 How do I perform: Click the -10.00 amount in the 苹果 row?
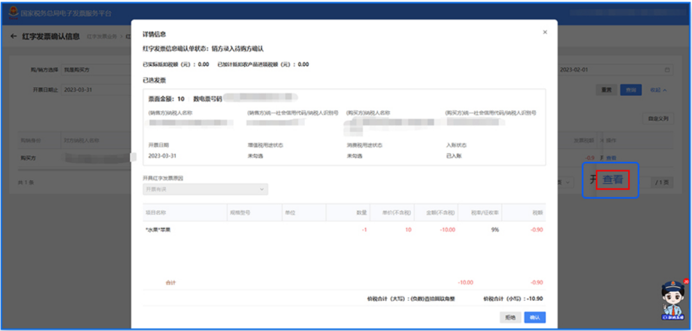click(x=447, y=230)
